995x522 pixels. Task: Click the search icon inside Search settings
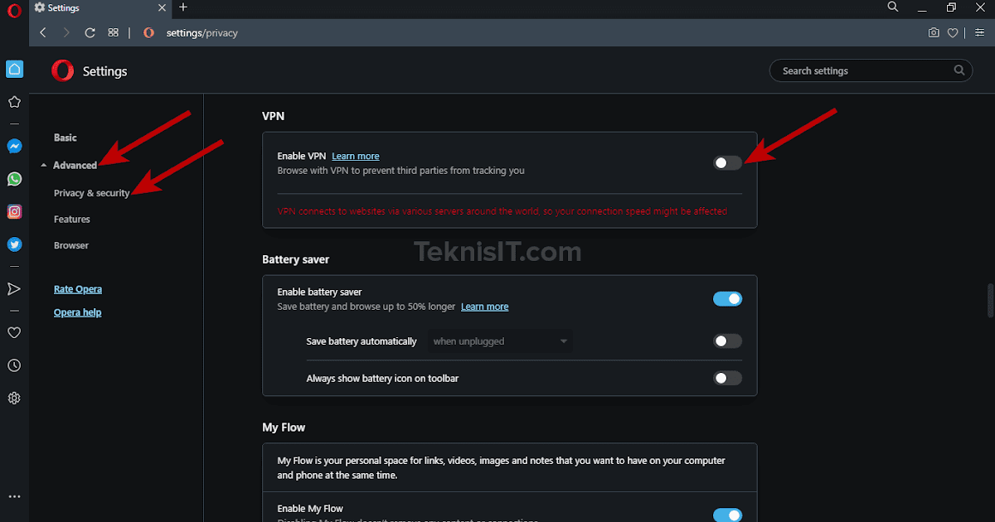(x=959, y=70)
